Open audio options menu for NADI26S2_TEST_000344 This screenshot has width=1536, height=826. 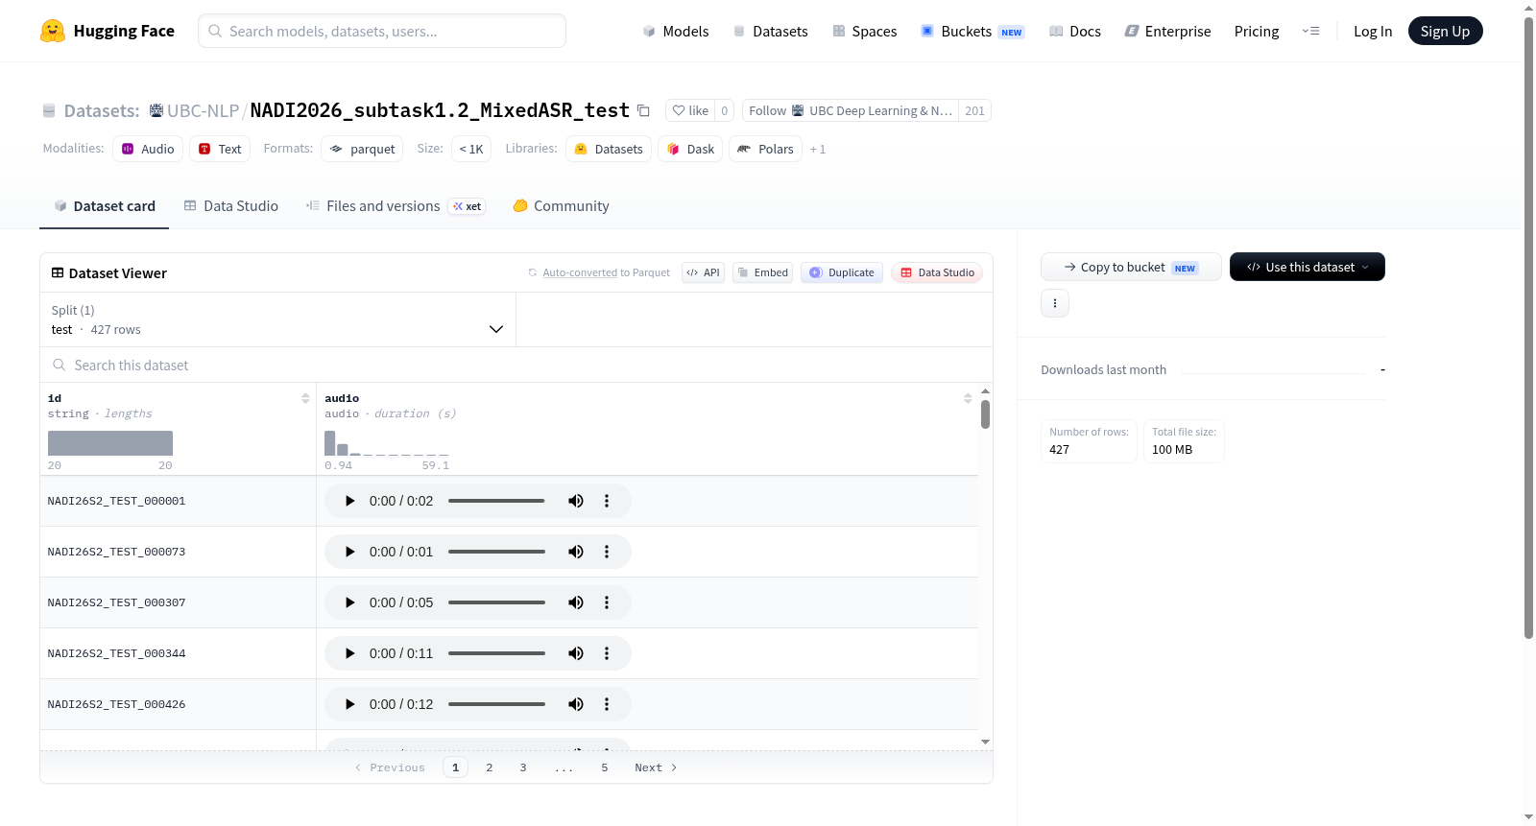pos(607,653)
